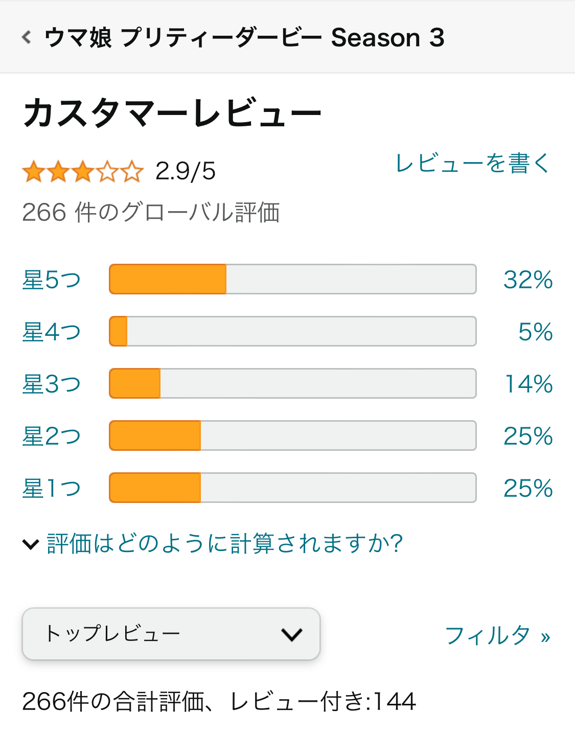The width and height of the screenshot is (575, 734).
Task: Open the トップレビュー sort dropdown
Action: (x=171, y=634)
